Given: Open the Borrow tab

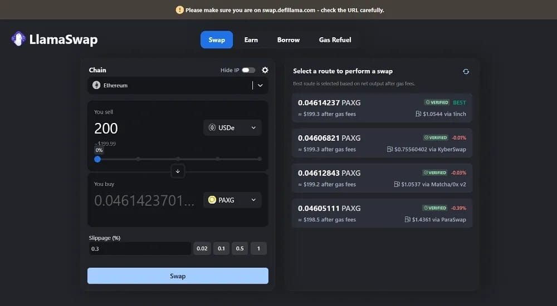Looking at the screenshot, I should pos(289,40).
